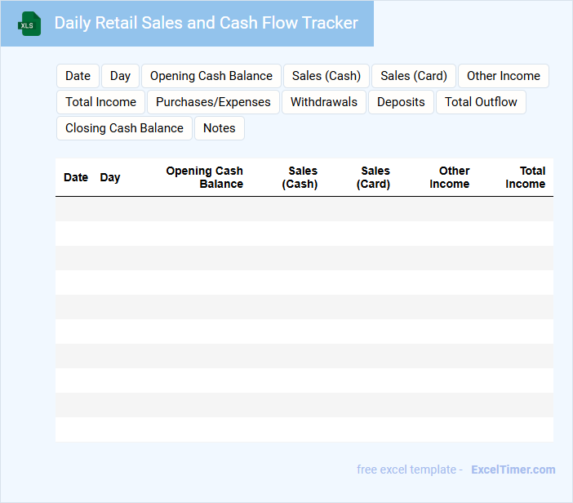Screen dimensions: 573x503
Task: Click the Date column header in table
Action: pyautogui.click(x=75, y=177)
